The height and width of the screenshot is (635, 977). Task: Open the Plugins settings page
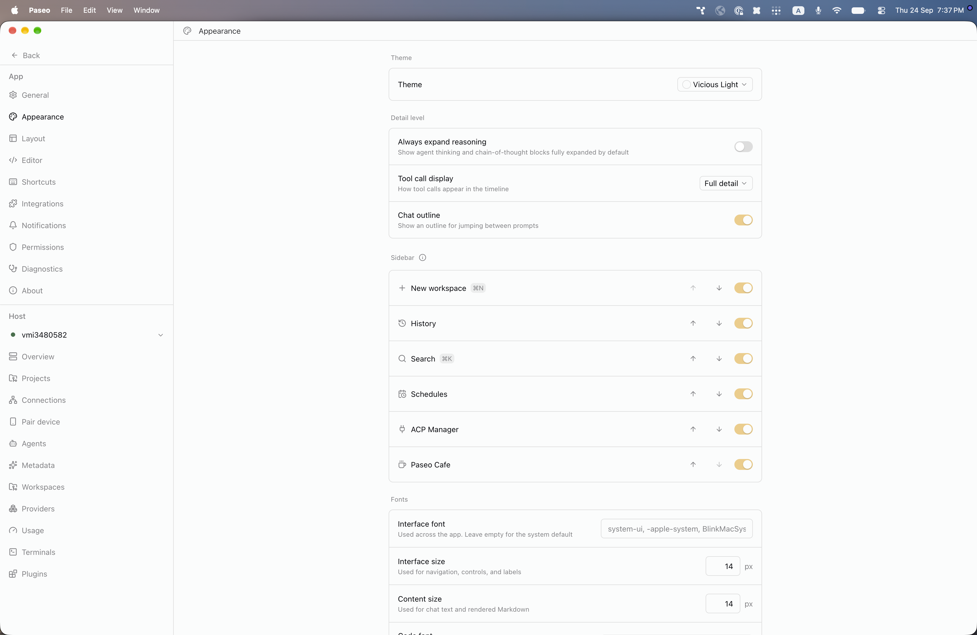[86, 574]
